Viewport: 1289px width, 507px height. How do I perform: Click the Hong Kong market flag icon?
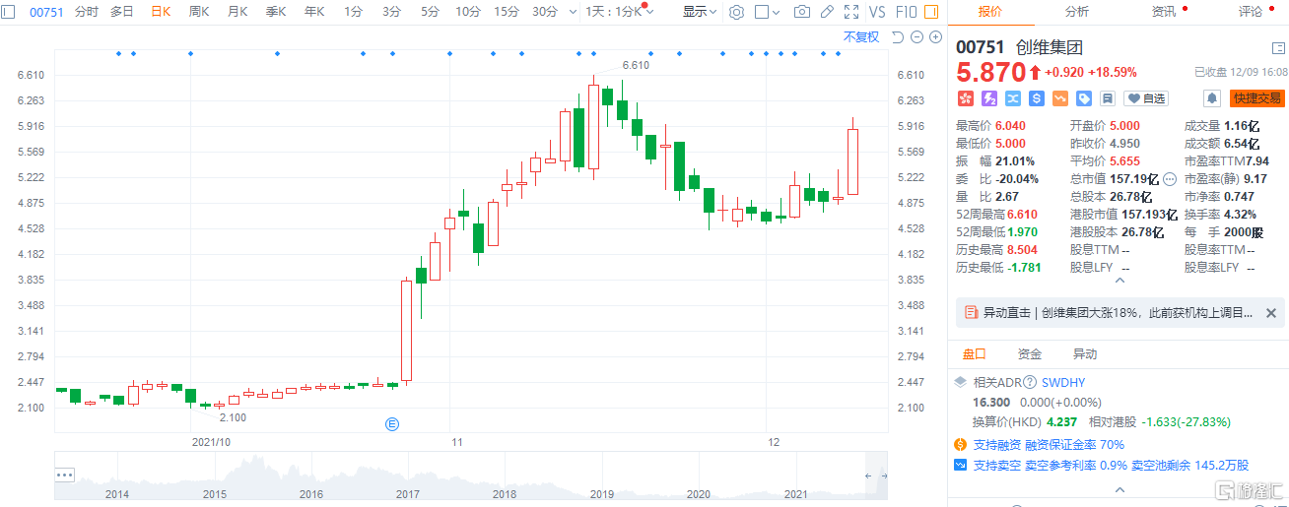point(965,98)
